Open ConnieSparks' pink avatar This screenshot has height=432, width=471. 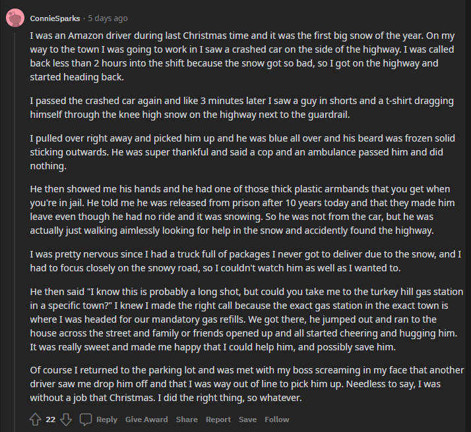[15, 18]
